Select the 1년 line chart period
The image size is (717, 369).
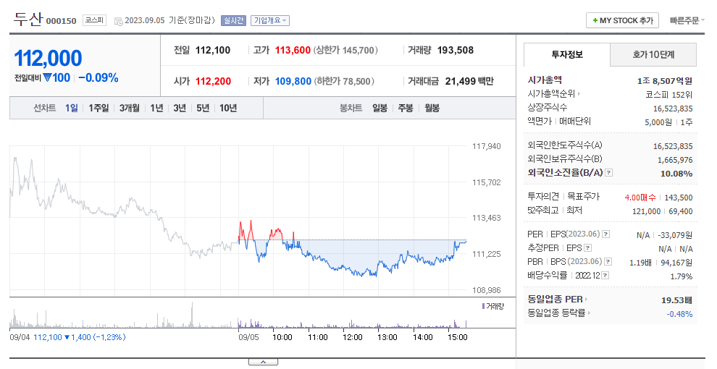[x=157, y=109]
